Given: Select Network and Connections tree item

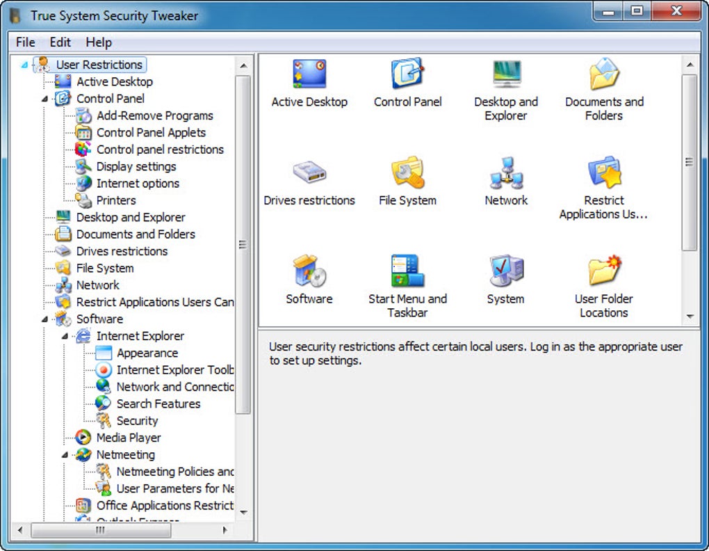Looking at the screenshot, I should (175, 387).
